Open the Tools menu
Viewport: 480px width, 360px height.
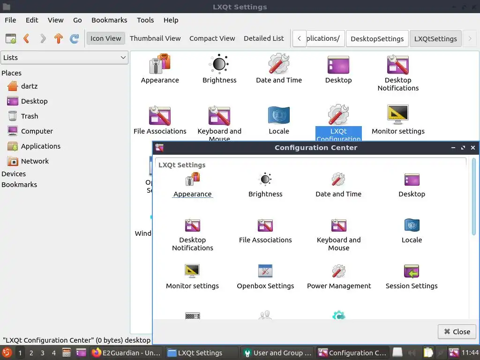pyautogui.click(x=145, y=20)
